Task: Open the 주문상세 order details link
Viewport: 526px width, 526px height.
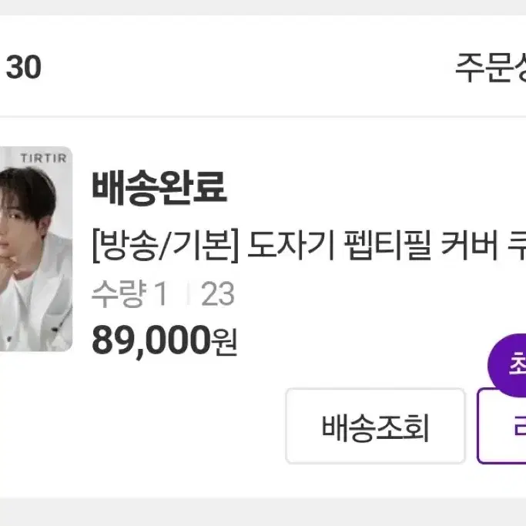Action: coord(491,67)
